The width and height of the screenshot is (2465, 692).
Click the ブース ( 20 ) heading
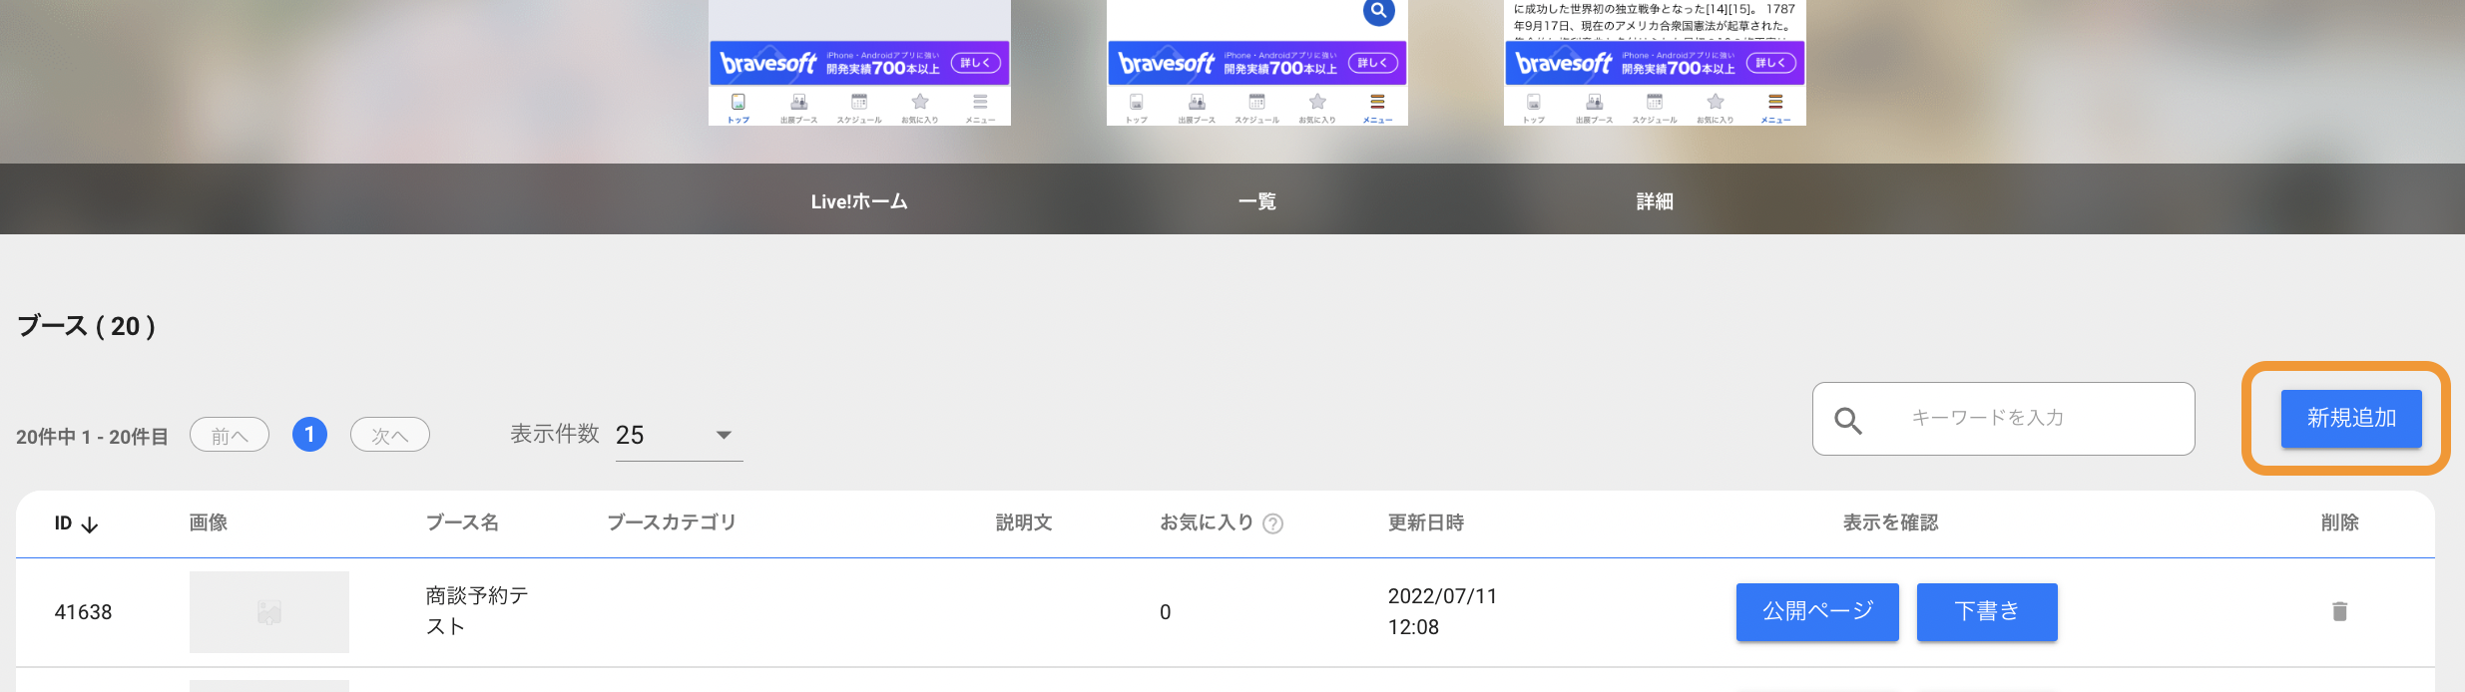point(86,326)
